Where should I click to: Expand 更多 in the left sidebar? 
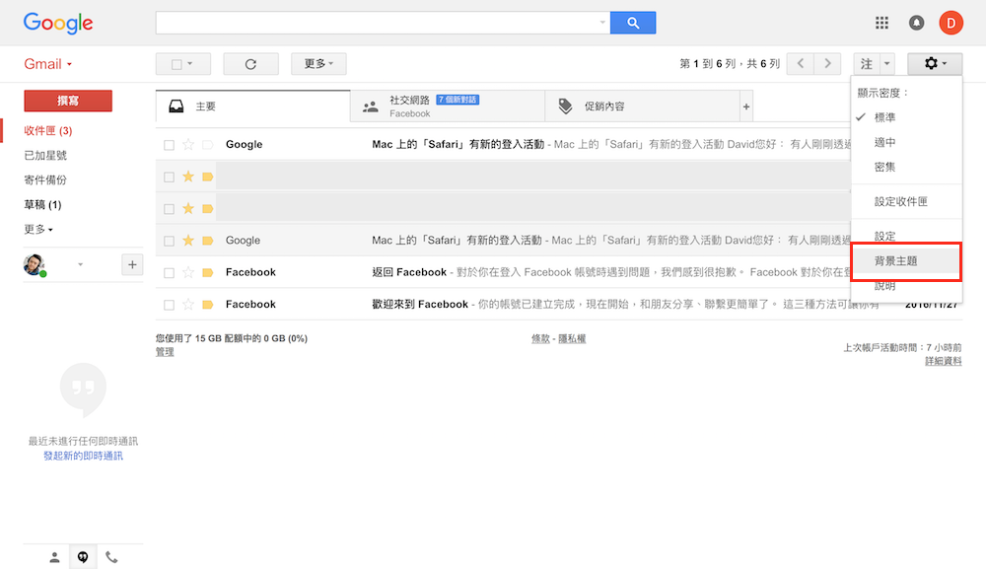pyautogui.click(x=38, y=230)
